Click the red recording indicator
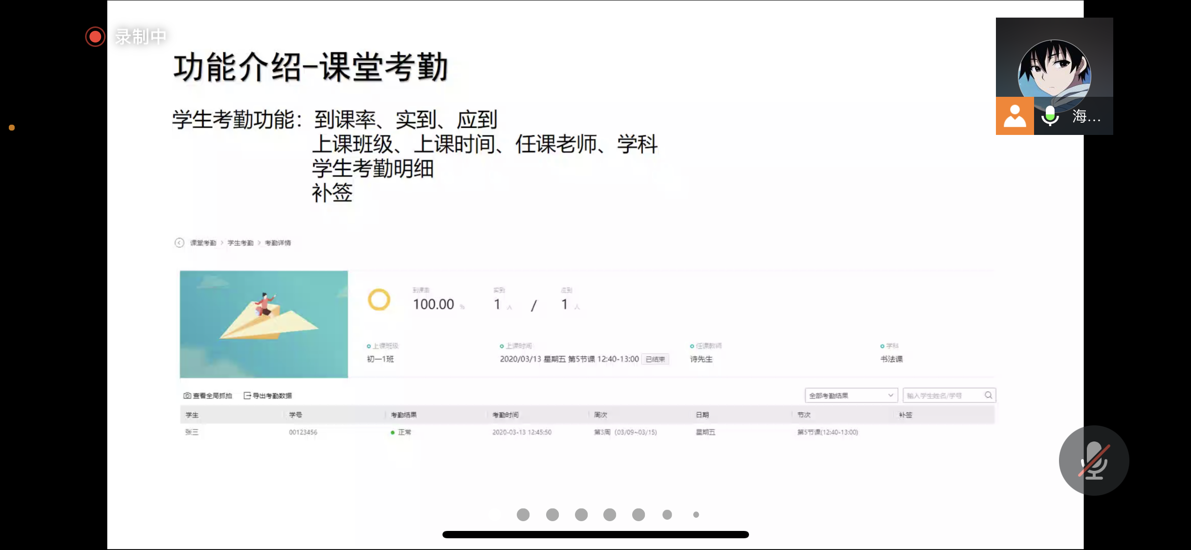1191x550 pixels. pos(95,37)
